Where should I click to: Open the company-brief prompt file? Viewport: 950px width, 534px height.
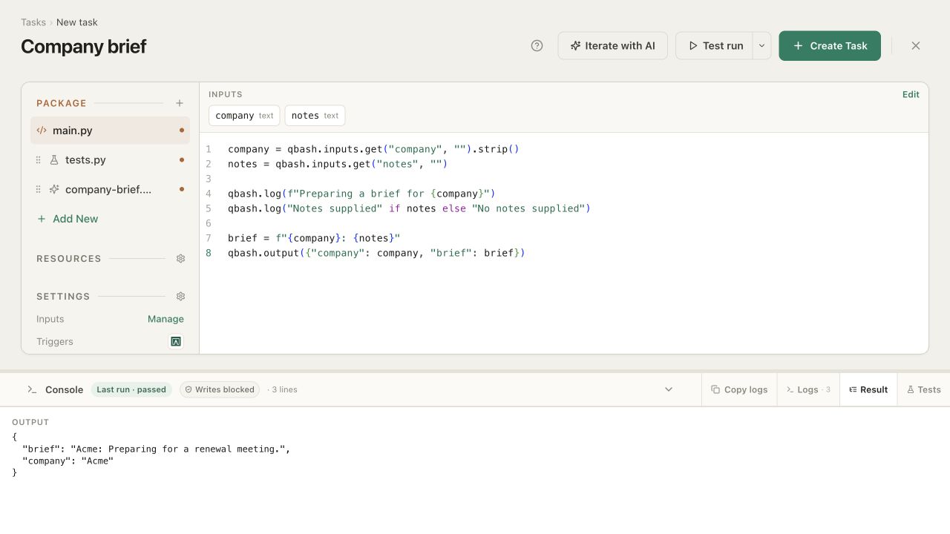pyautogui.click(x=110, y=190)
